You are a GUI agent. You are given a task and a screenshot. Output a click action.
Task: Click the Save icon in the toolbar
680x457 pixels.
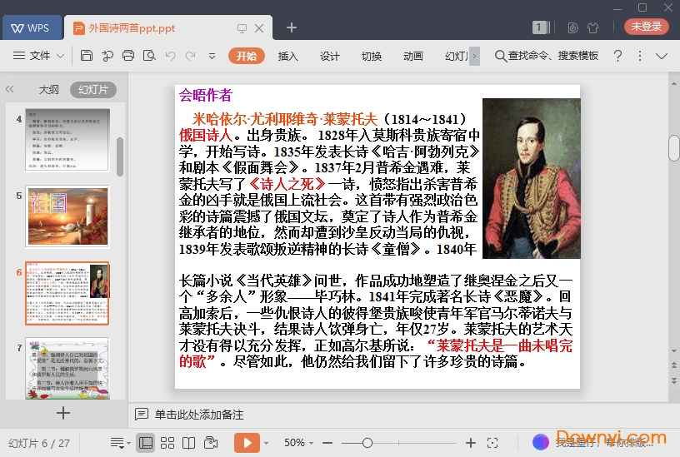coord(87,56)
